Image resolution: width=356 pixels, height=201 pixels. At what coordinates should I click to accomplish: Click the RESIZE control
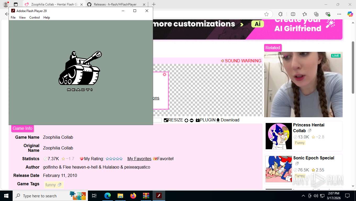click(173, 120)
